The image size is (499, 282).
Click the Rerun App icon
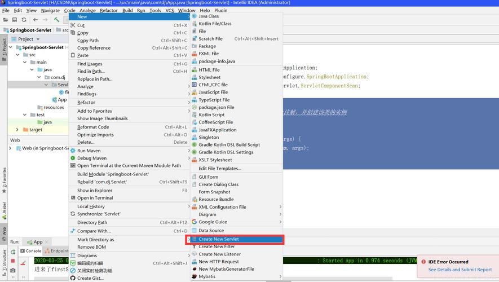click(x=13, y=252)
